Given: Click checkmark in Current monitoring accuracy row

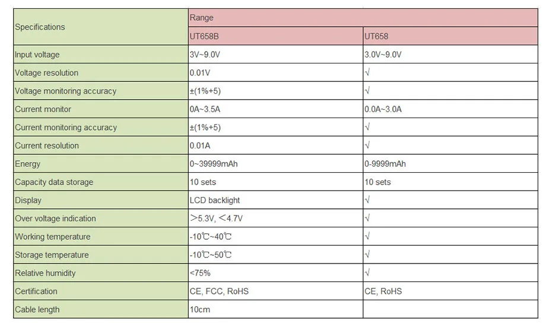Looking at the screenshot, I should tap(367, 127).
